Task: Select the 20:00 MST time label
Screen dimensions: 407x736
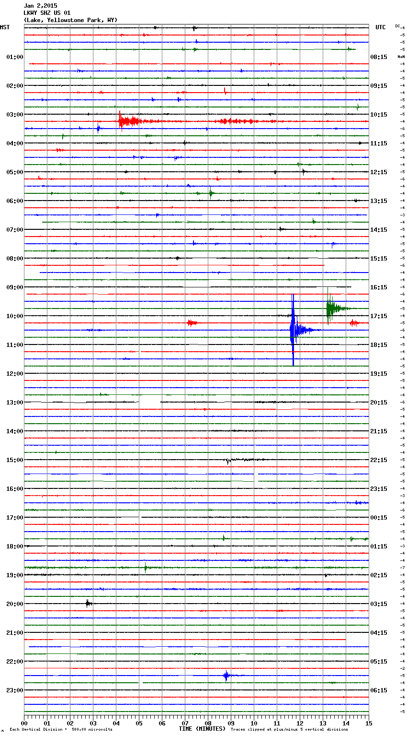Action: pos(15,604)
